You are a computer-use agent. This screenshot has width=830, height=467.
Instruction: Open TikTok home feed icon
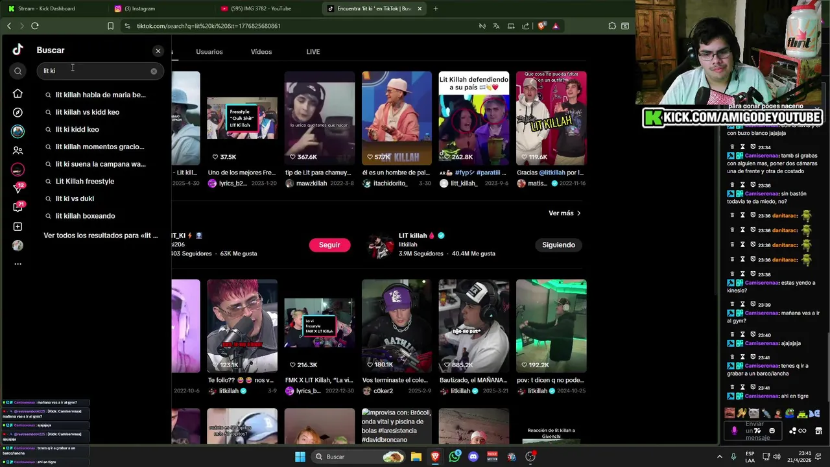18,93
